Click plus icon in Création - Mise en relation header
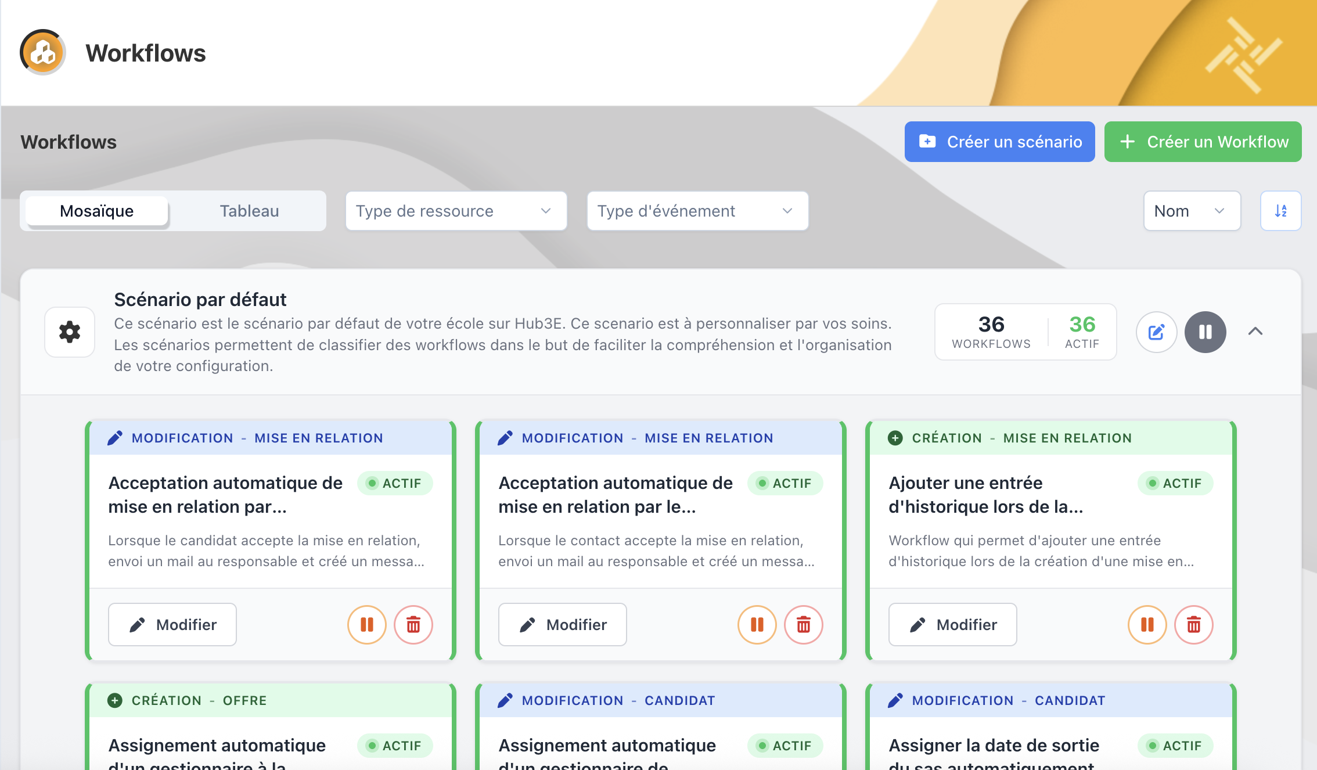Image resolution: width=1317 pixels, height=770 pixels. coord(895,438)
